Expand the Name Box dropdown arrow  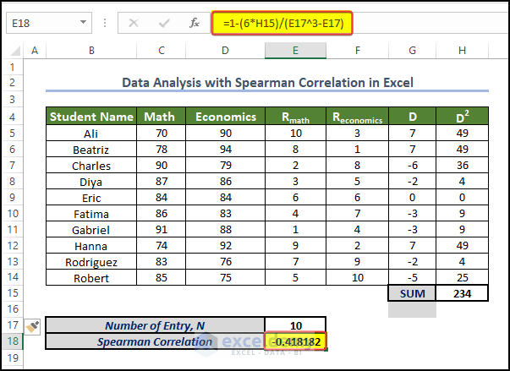pyautogui.click(x=84, y=24)
